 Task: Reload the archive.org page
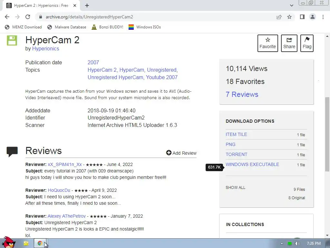(28, 17)
